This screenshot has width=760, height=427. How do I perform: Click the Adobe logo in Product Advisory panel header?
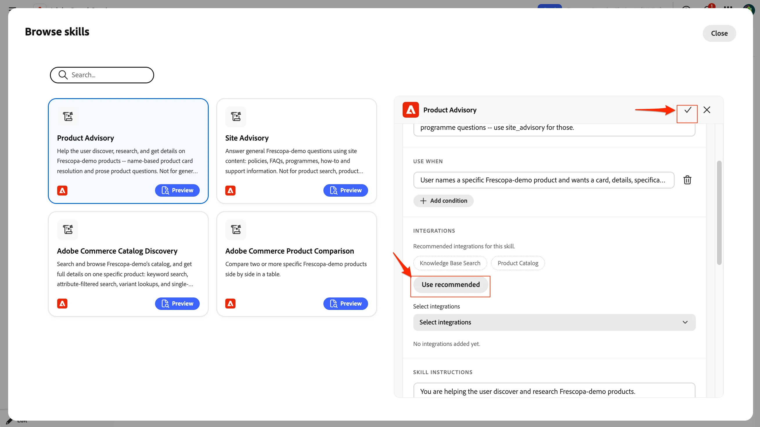tap(411, 110)
